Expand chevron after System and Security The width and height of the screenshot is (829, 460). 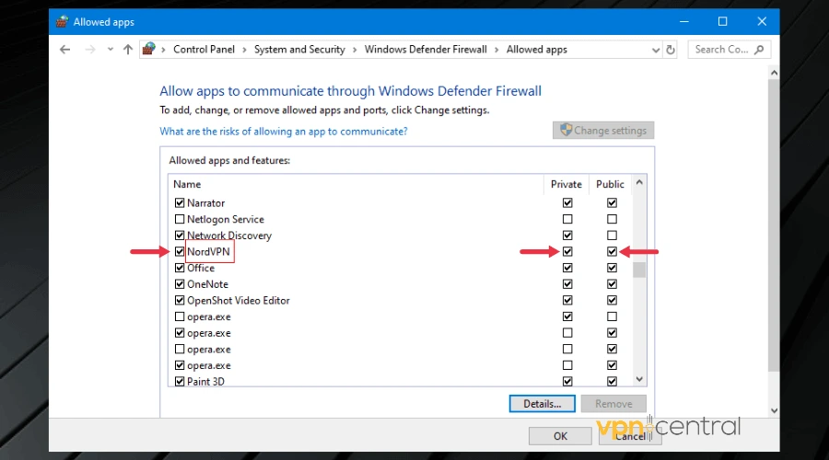pos(355,50)
